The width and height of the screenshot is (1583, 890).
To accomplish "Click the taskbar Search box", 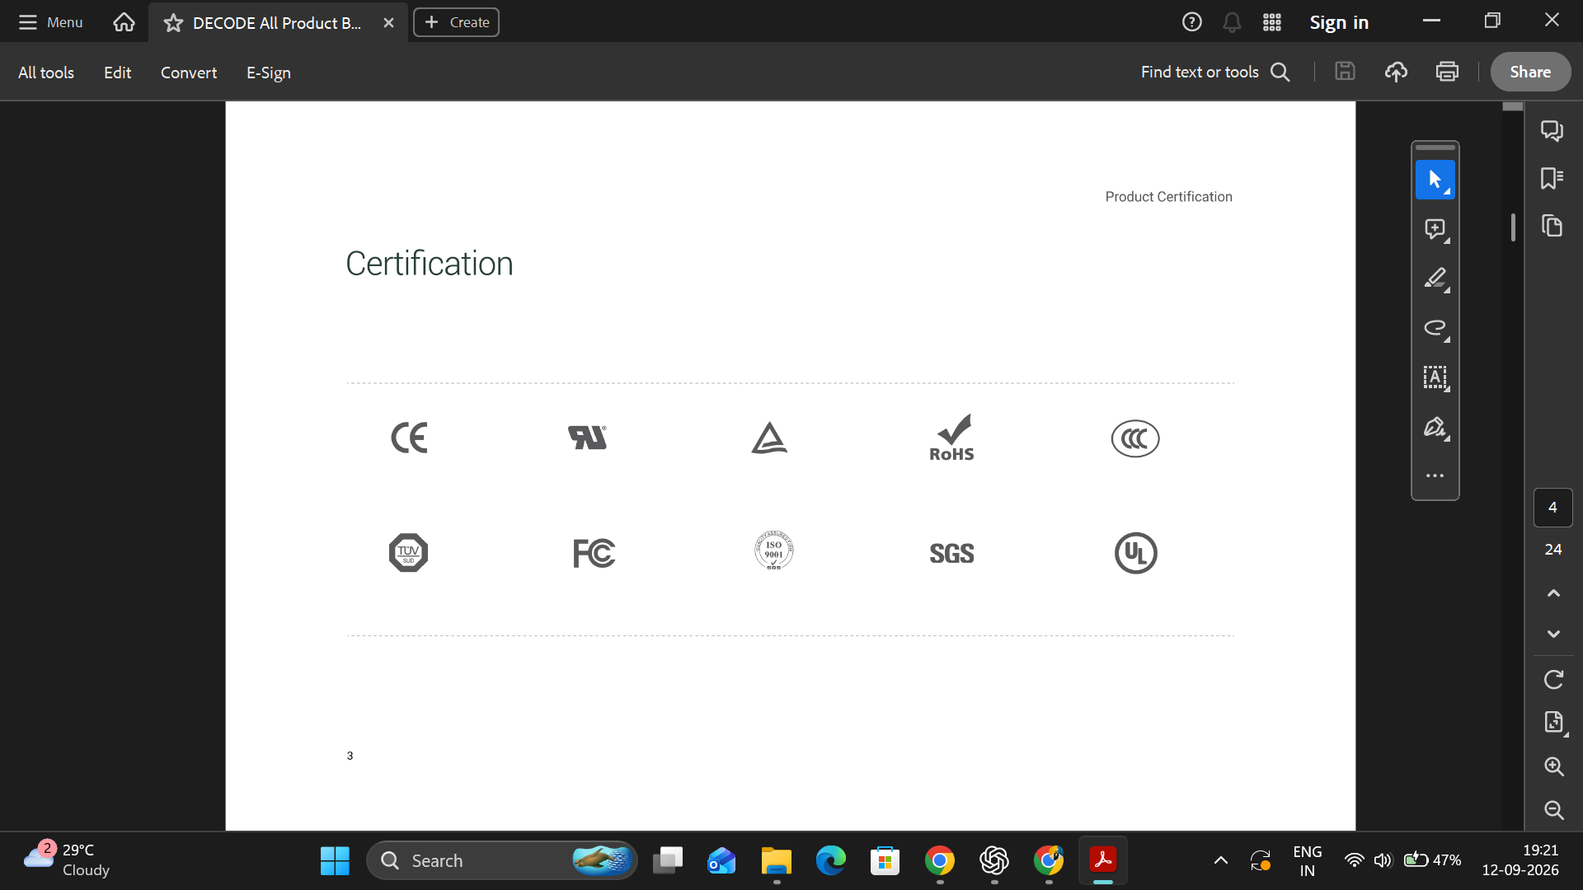I will (501, 860).
